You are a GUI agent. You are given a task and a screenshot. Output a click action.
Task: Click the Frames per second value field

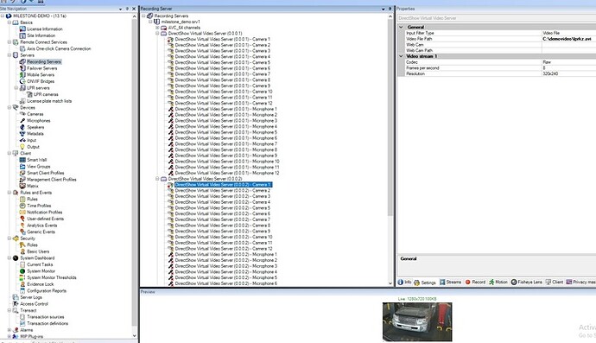coord(568,68)
